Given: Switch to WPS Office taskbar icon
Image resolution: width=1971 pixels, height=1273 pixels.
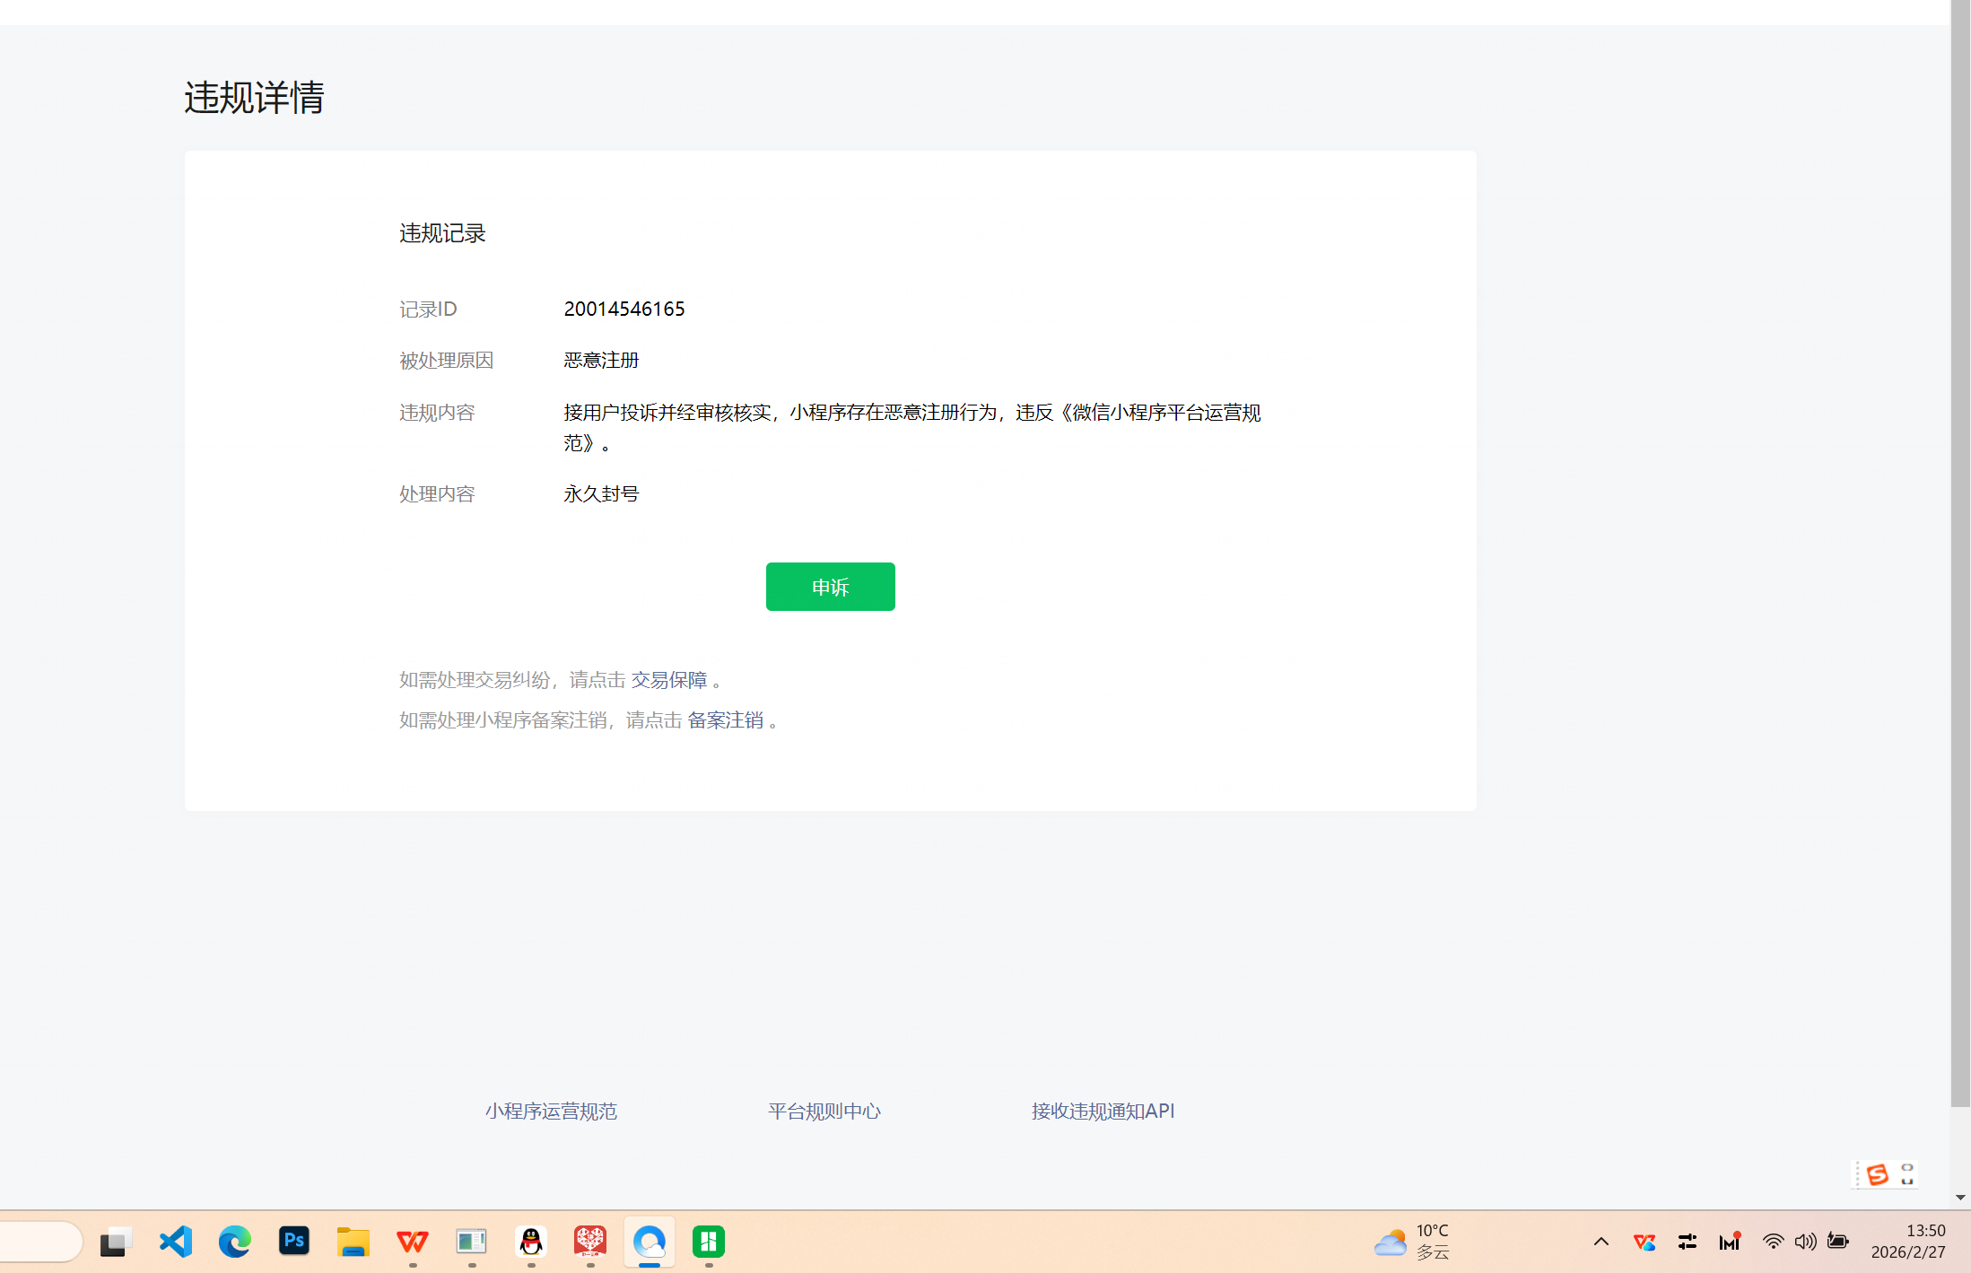Looking at the screenshot, I should pyautogui.click(x=413, y=1242).
